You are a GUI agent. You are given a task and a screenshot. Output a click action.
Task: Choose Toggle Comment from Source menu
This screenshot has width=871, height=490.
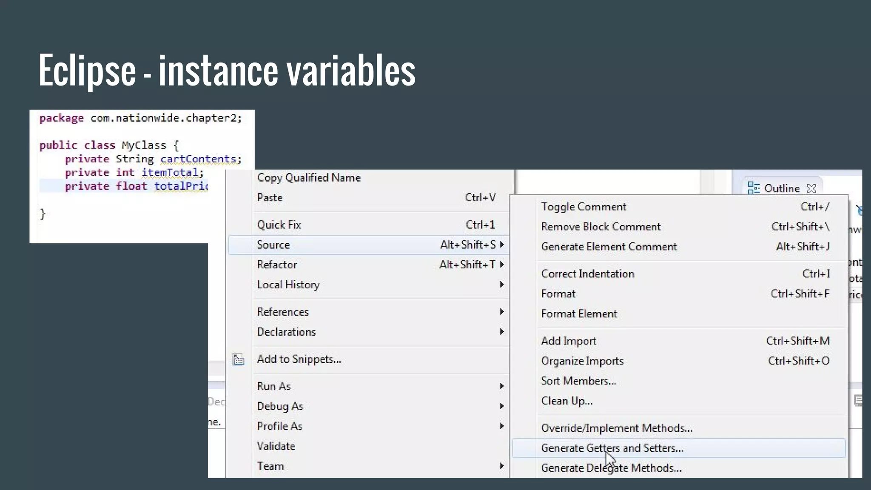coord(583,207)
